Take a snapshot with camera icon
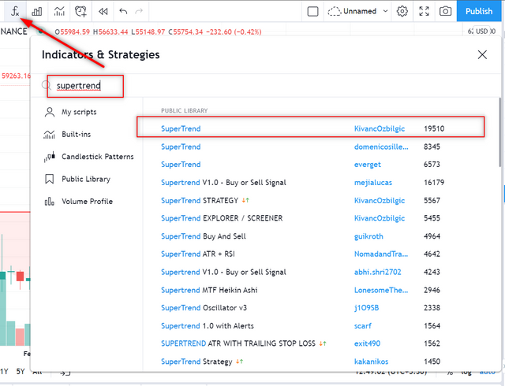The height and width of the screenshot is (386, 505). click(445, 12)
